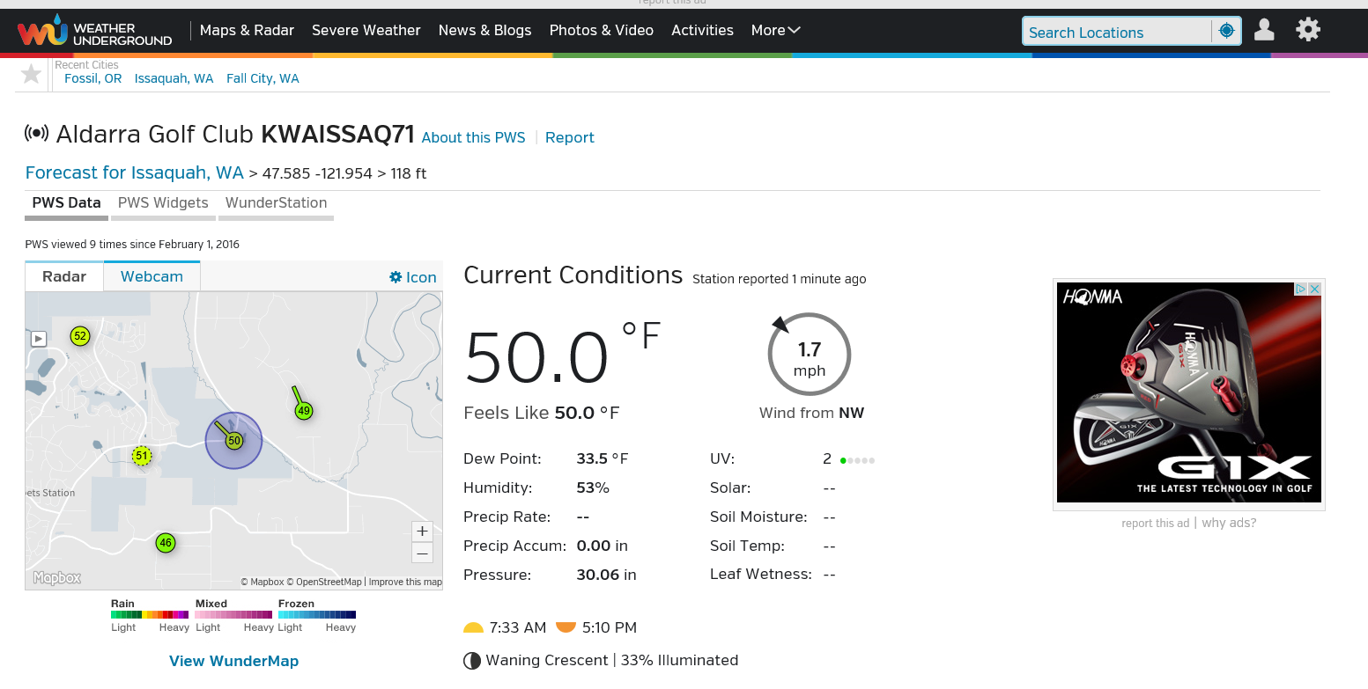This screenshot has height=689, width=1368.
Task: Open the user account icon
Action: tap(1264, 29)
